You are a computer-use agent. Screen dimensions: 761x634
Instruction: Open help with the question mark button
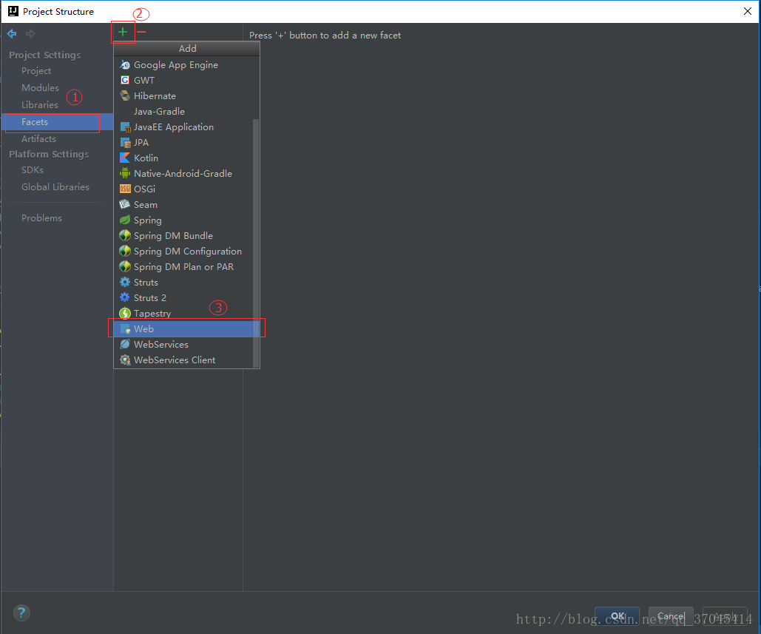(x=21, y=613)
